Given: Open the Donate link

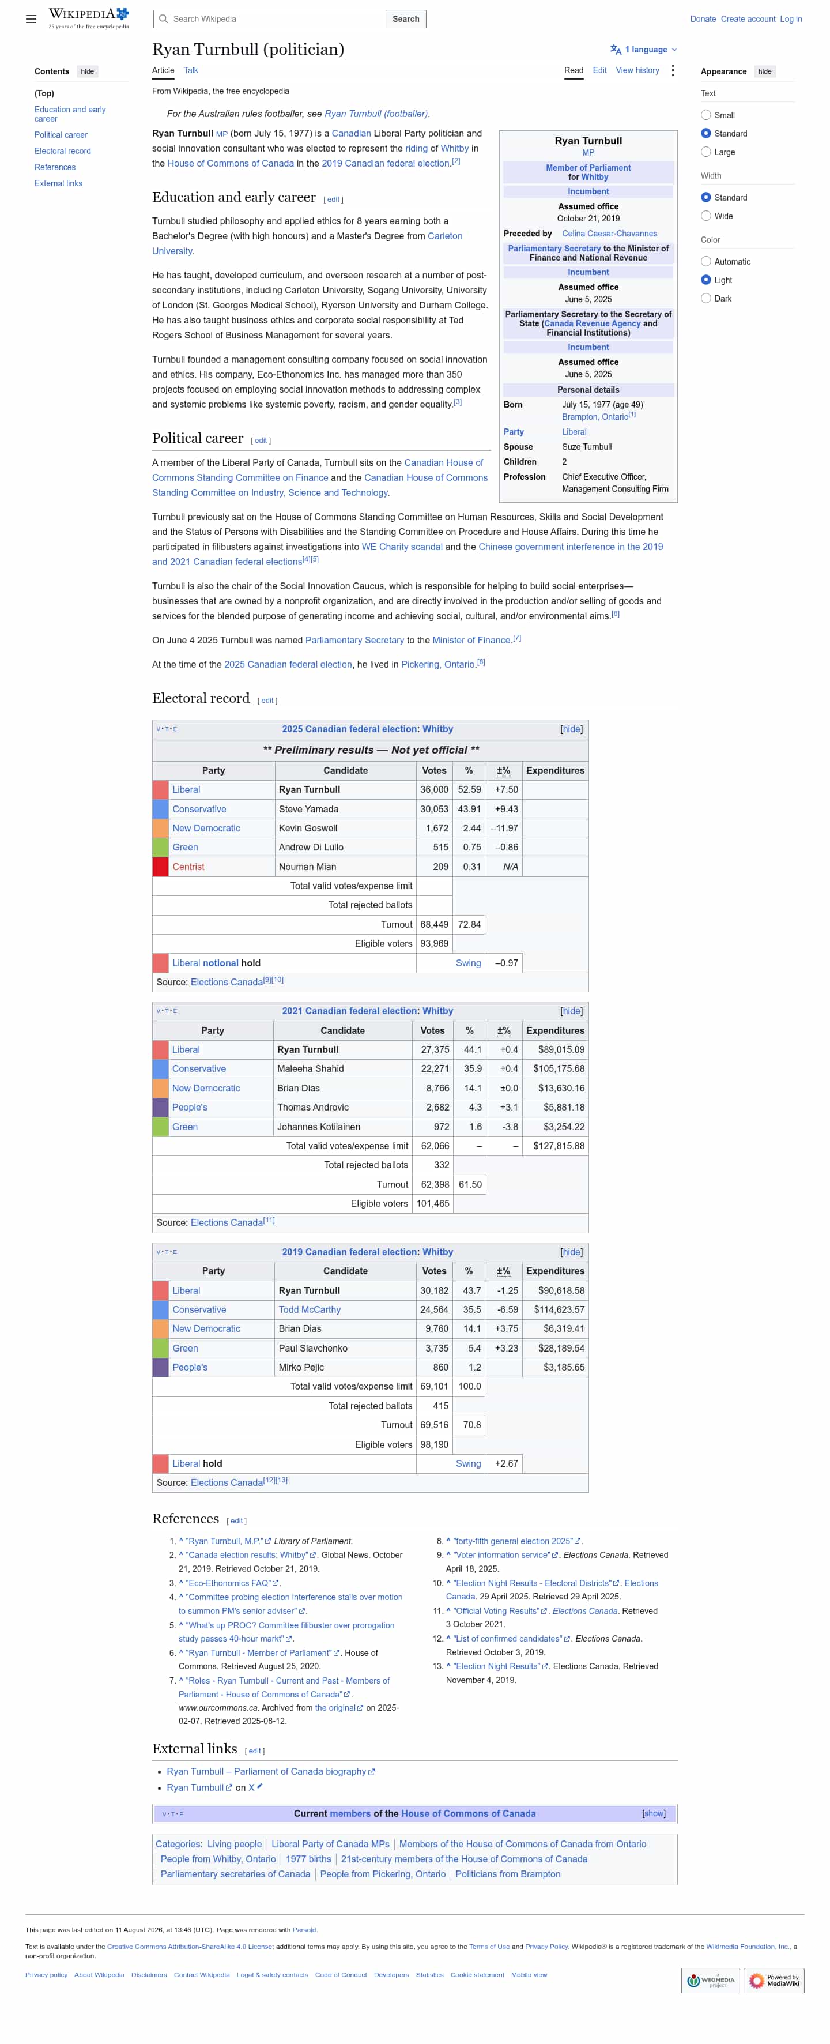Looking at the screenshot, I should 703,19.
